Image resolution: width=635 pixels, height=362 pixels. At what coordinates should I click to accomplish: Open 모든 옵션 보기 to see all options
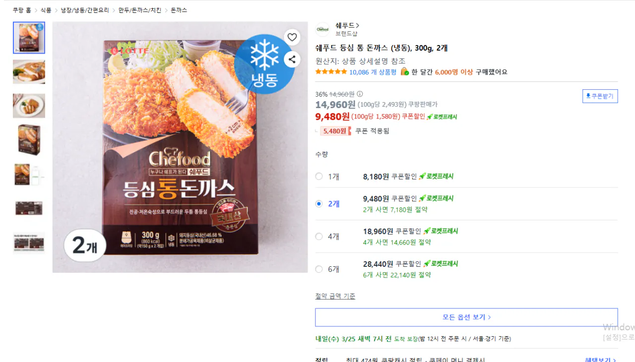pos(466,317)
